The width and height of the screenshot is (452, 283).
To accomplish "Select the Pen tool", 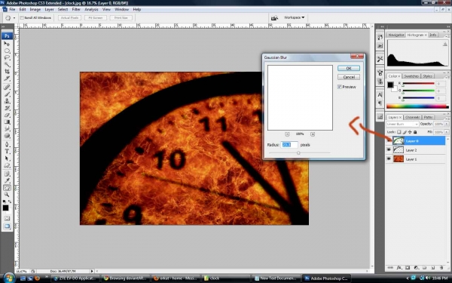I will click(7, 144).
